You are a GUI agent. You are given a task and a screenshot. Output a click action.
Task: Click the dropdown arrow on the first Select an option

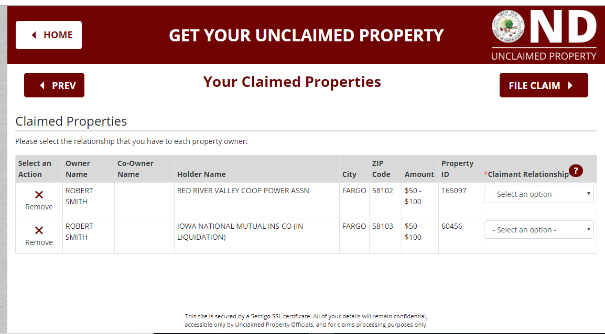[588, 194]
